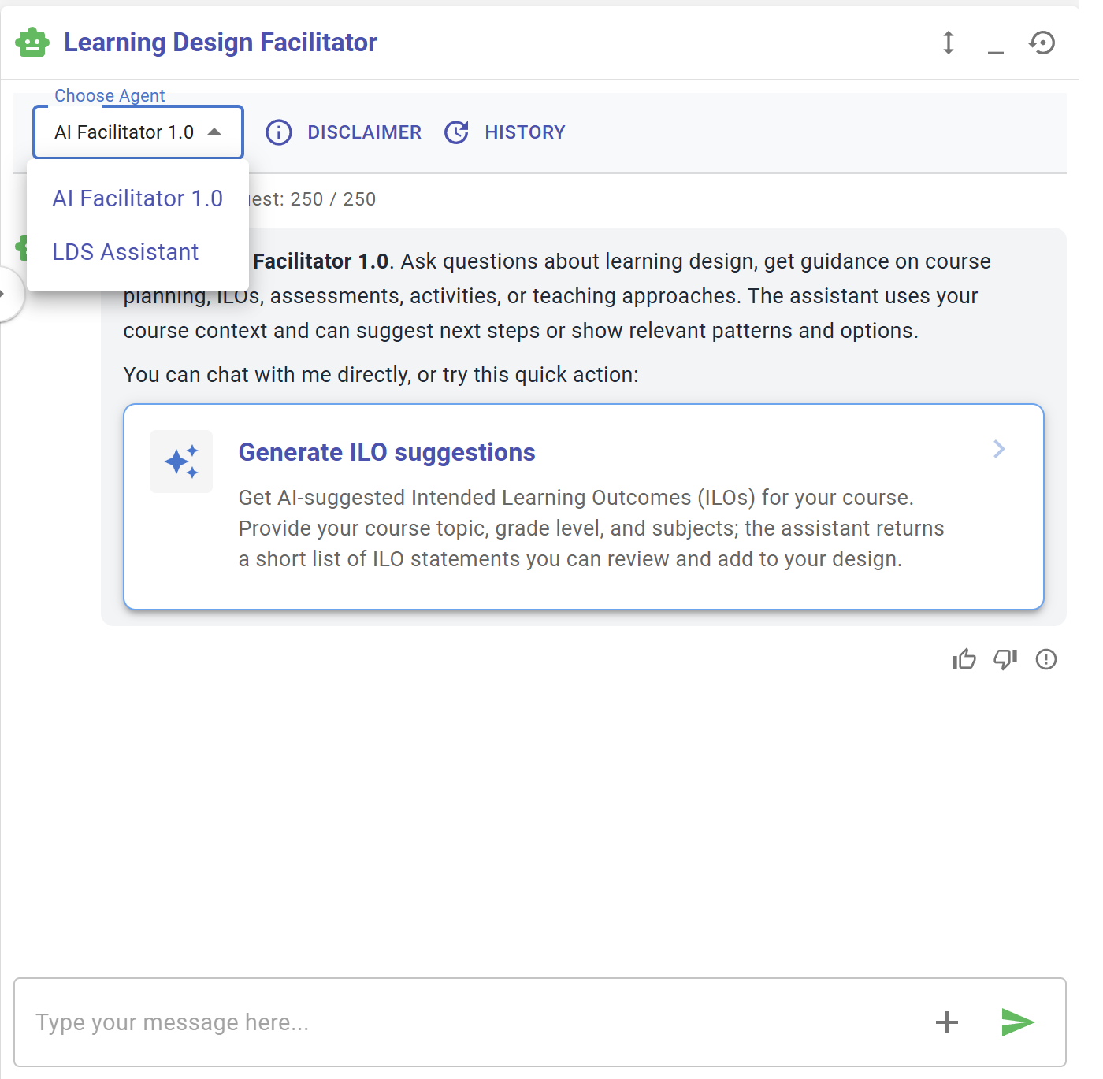Collapse the Choose Agent dropdown arrow
Screen dimensions: 1103x1079
(x=214, y=132)
